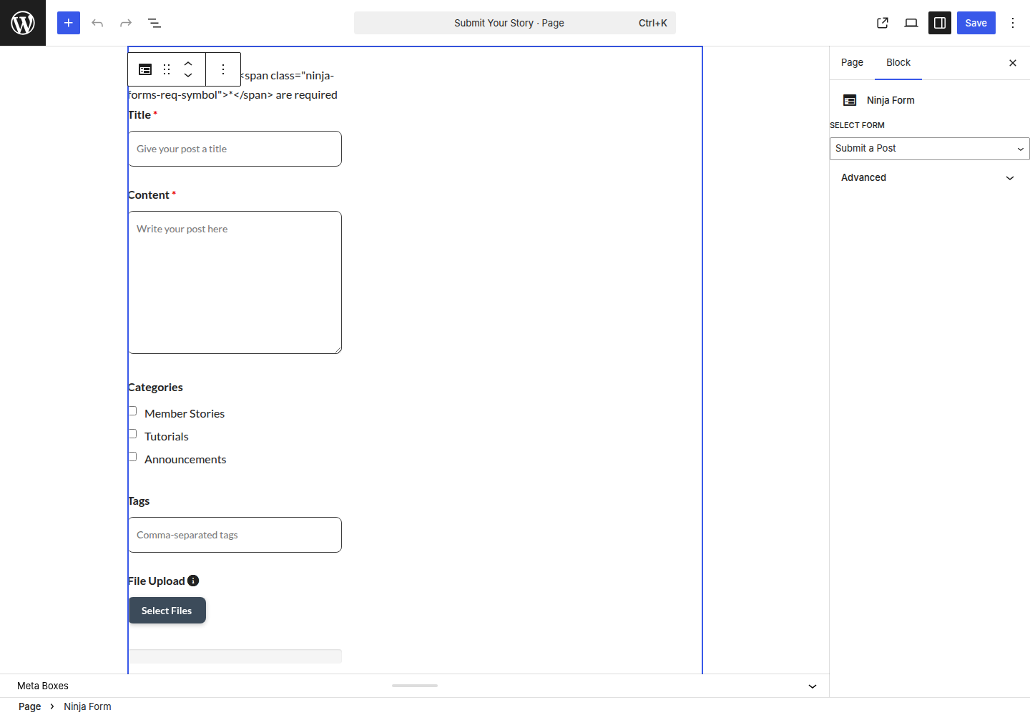
Task: Close the settings sidebar
Action: [x=1013, y=63]
